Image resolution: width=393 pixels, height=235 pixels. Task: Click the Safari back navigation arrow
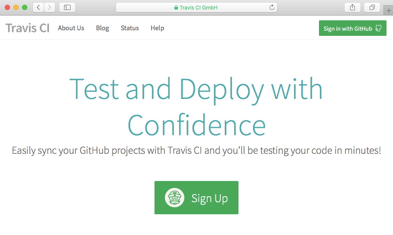click(x=39, y=7)
